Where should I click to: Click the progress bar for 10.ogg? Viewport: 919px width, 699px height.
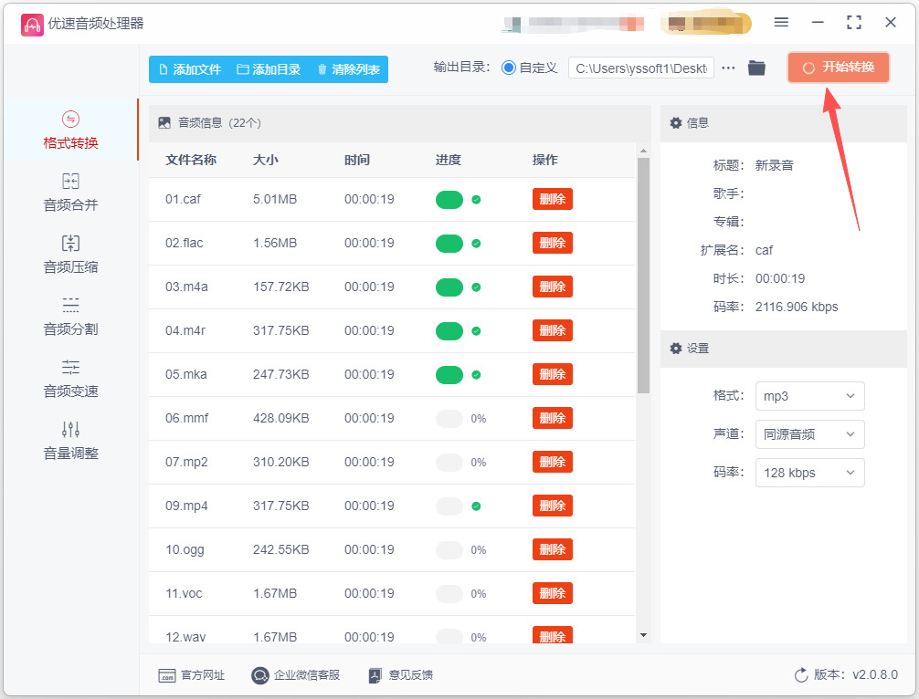pyautogui.click(x=449, y=549)
